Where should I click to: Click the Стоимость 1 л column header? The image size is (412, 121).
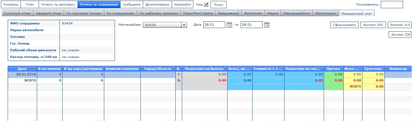268,69
